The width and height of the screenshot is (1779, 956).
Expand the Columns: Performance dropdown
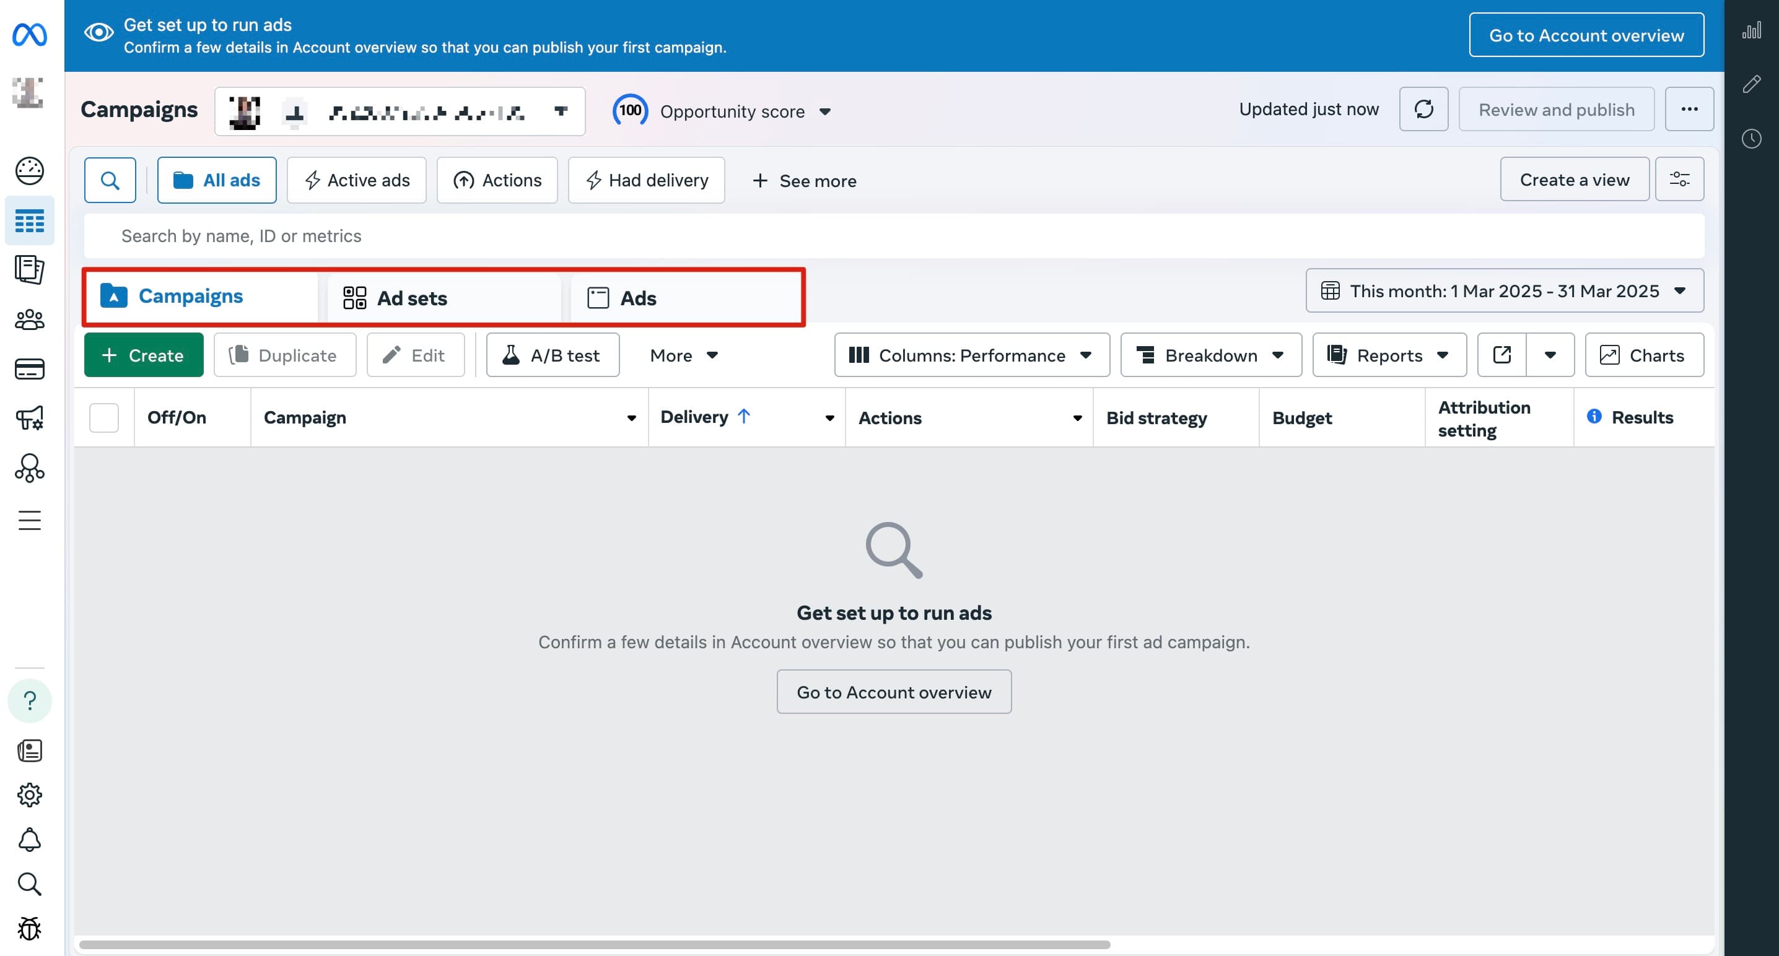pyautogui.click(x=971, y=355)
